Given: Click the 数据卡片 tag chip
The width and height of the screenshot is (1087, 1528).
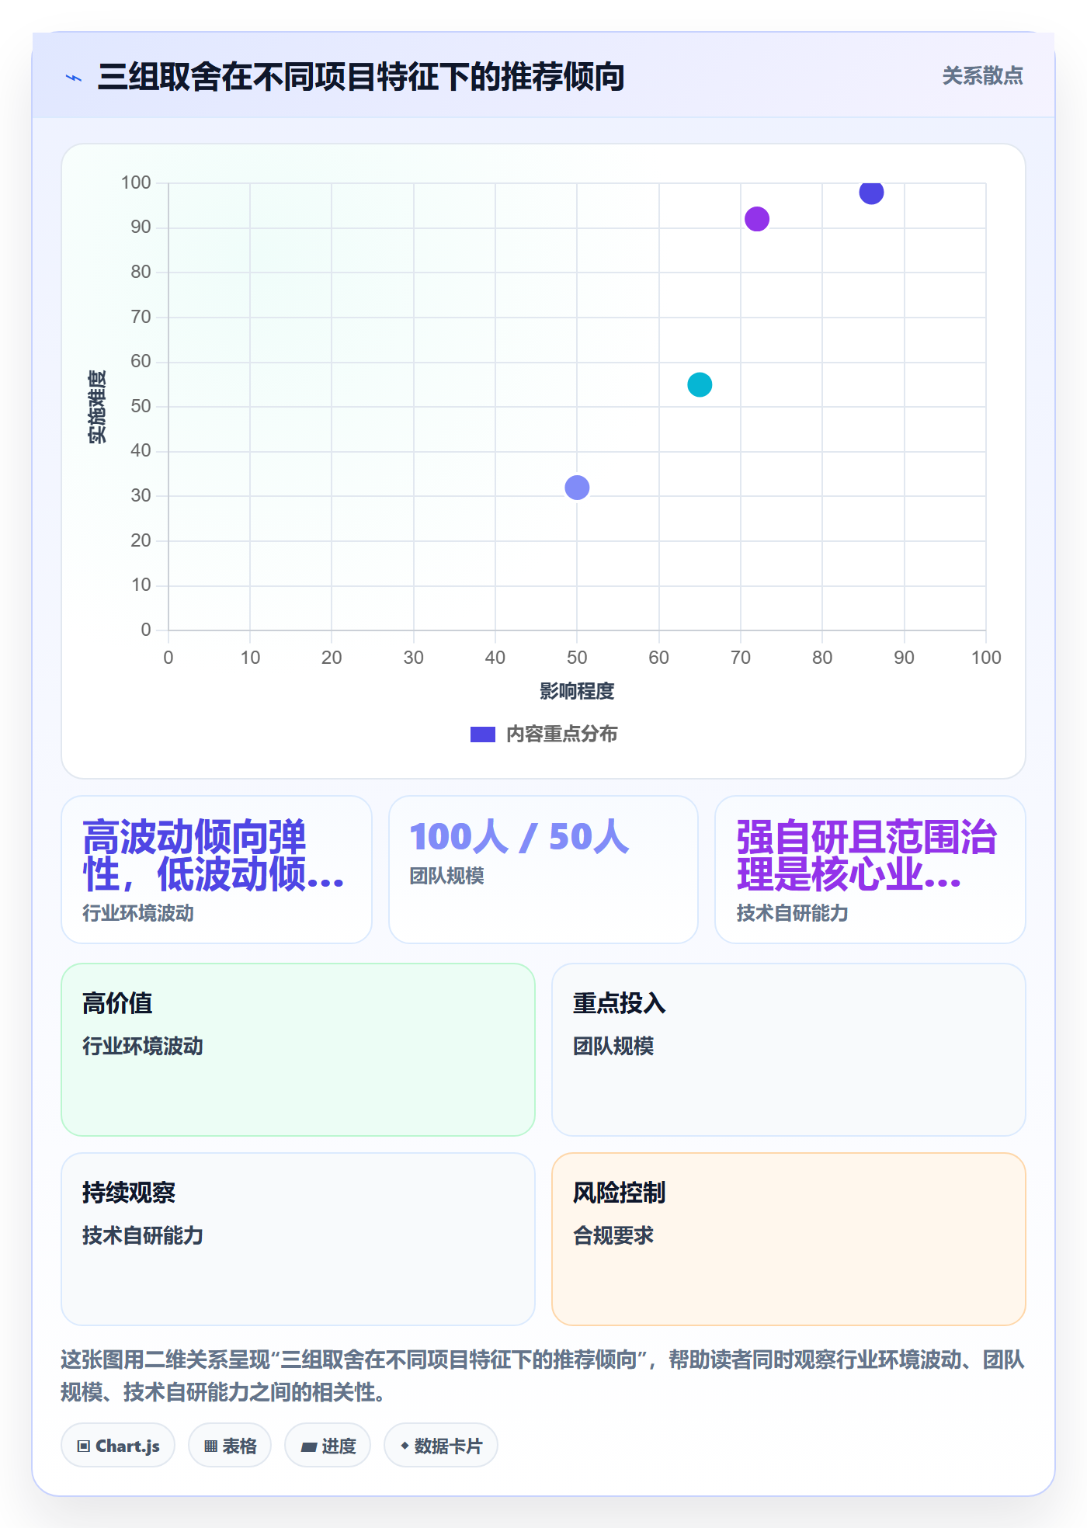Looking at the screenshot, I should 441,1446.
